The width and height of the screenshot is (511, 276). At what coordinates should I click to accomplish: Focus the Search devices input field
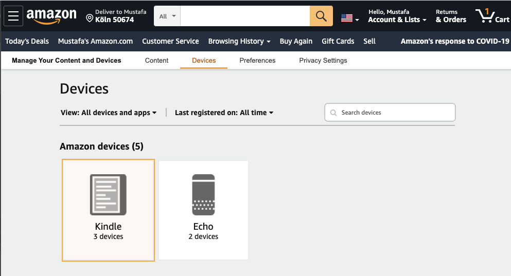point(390,112)
